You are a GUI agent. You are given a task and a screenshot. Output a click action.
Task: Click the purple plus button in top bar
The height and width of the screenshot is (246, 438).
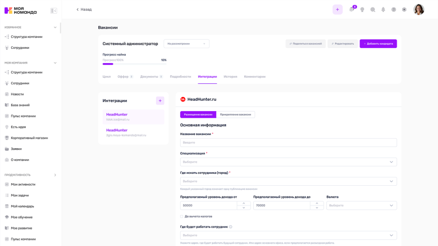pyautogui.click(x=337, y=9)
